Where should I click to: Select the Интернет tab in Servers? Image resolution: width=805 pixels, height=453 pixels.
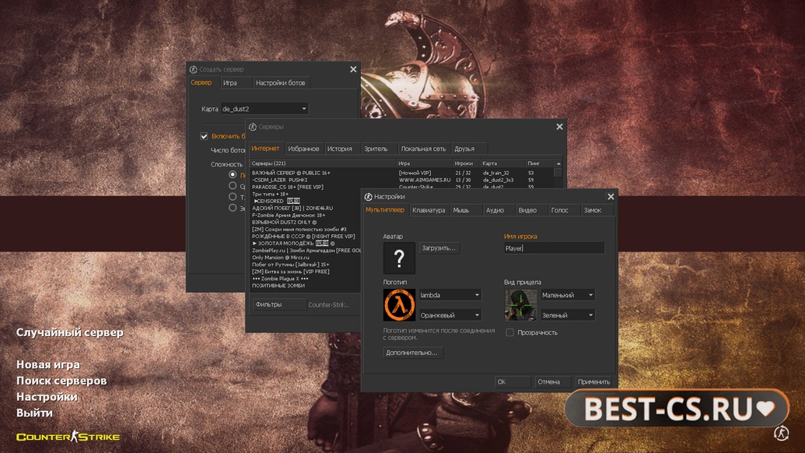pos(265,149)
